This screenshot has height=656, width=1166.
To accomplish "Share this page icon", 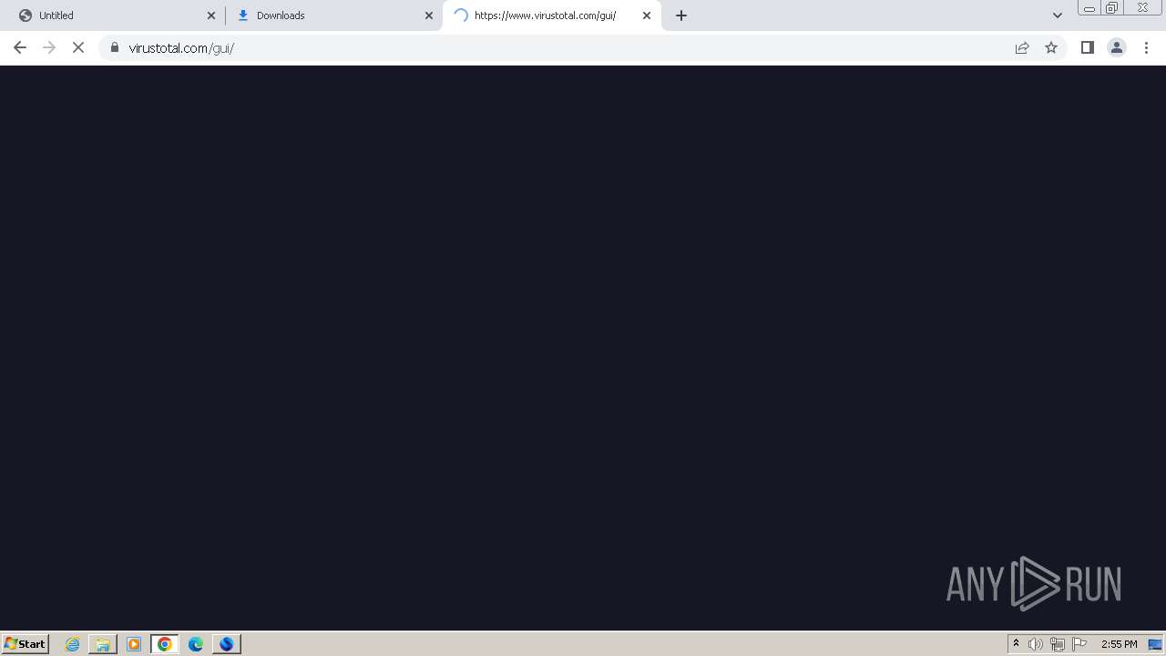I will pos(1022,47).
